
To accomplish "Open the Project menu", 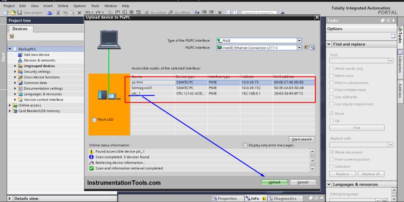I will 9,6.
